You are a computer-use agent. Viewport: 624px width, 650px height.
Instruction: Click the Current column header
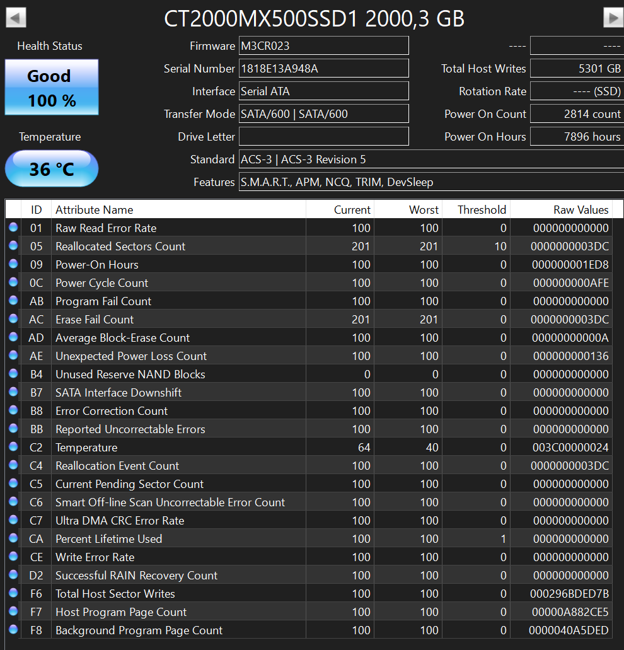(340, 210)
